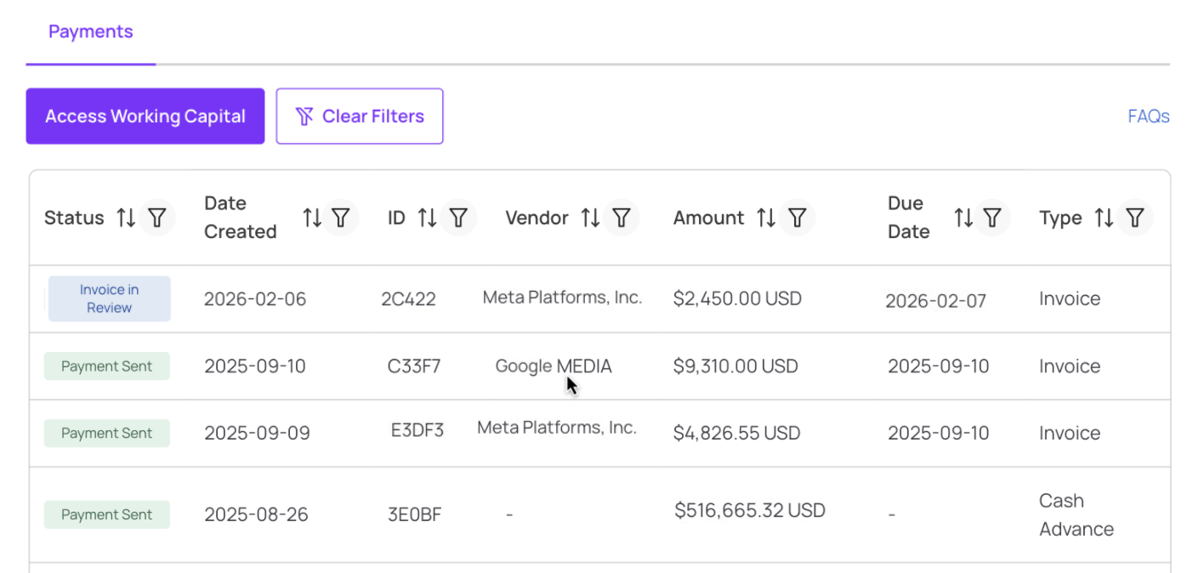1204x573 pixels.
Task: Open payment row with ID C33F7
Action: tap(599, 366)
